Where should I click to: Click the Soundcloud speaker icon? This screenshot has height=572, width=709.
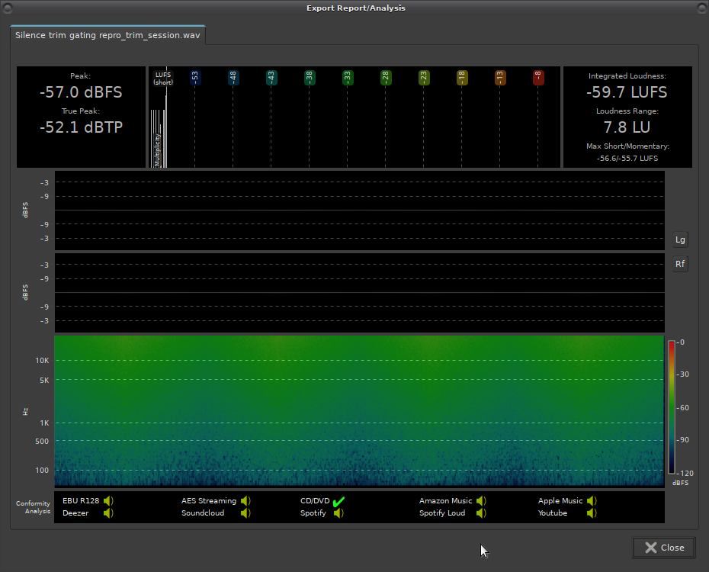click(245, 513)
